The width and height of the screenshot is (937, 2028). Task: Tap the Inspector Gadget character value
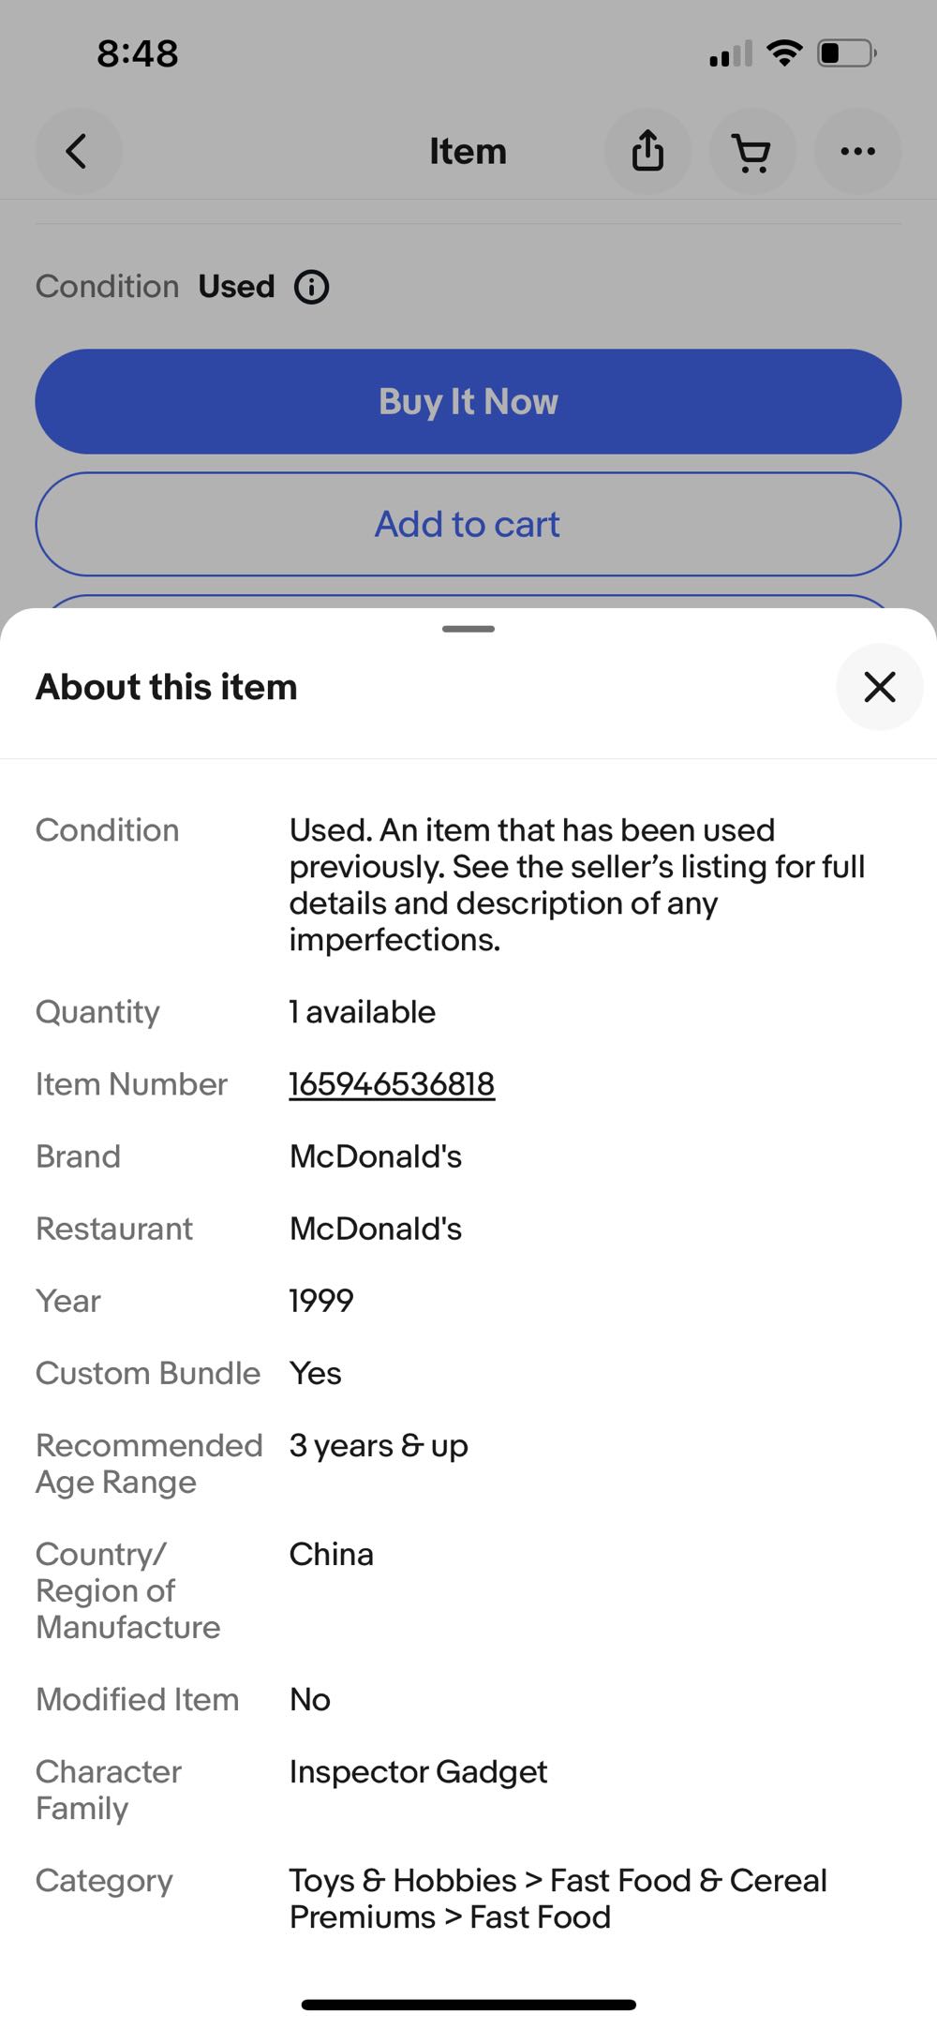tap(418, 1772)
